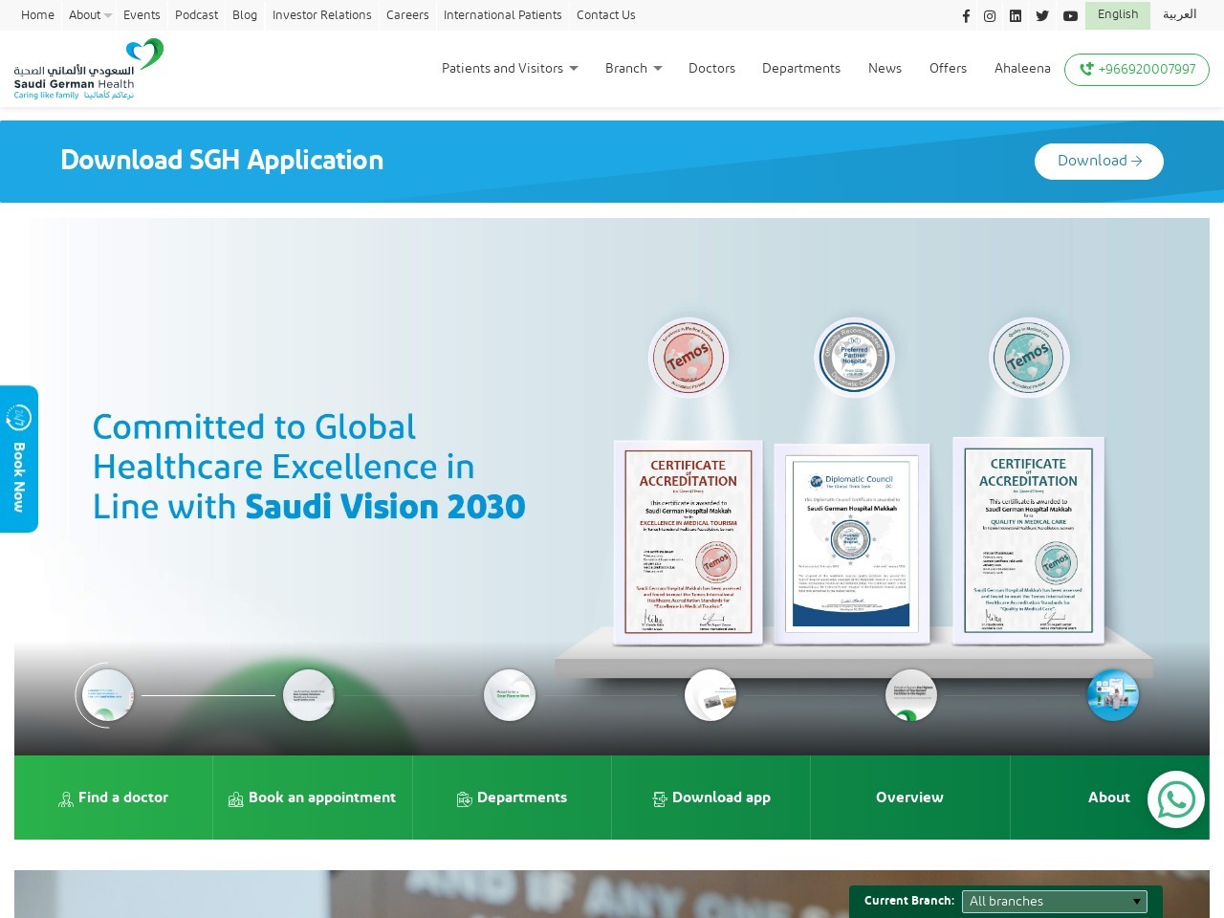Click Find a doctor tile
This screenshot has width=1224, height=918.
coord(114,798)
